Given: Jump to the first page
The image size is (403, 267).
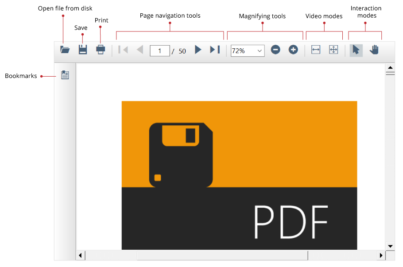Looking at the screenshot, I should click(123, 50).
